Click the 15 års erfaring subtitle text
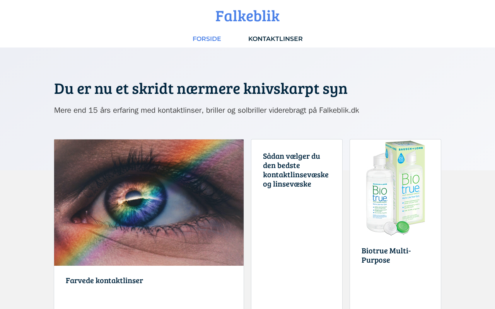 tap(207, 110)
